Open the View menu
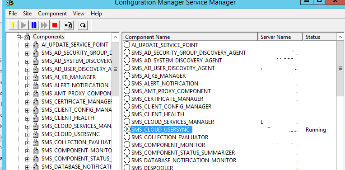The image size is (345, 170). [x=79, y=14]
